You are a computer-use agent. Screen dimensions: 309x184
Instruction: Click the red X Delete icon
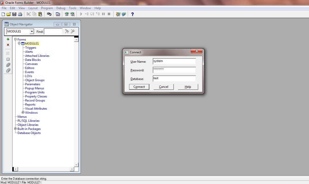pos(8,45)
